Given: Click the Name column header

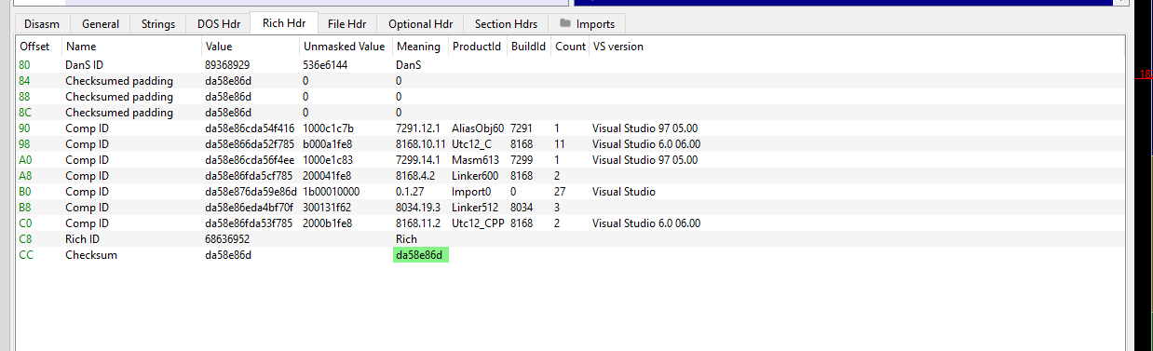Looking at the screenshot, I should (81, 46).
